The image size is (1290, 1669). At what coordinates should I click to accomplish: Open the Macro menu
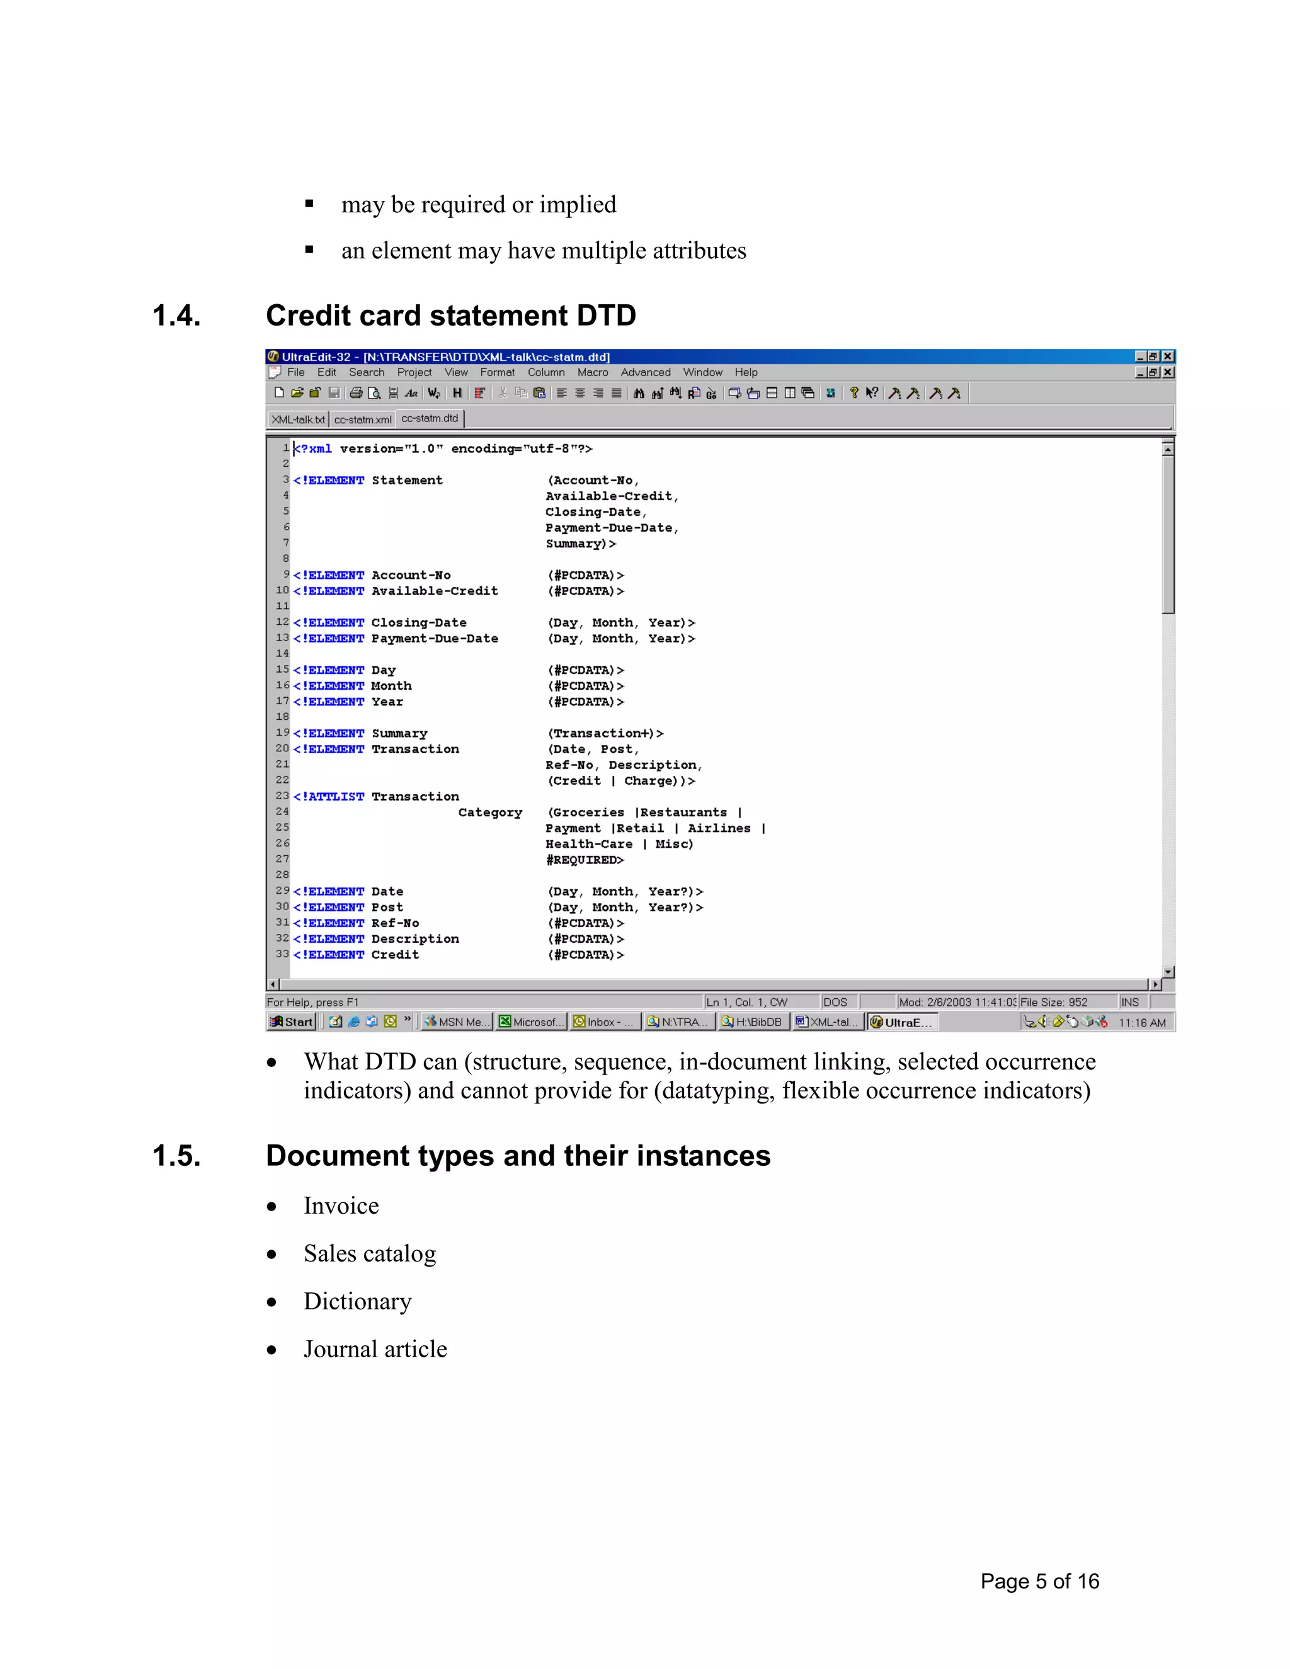coord(593,372)
